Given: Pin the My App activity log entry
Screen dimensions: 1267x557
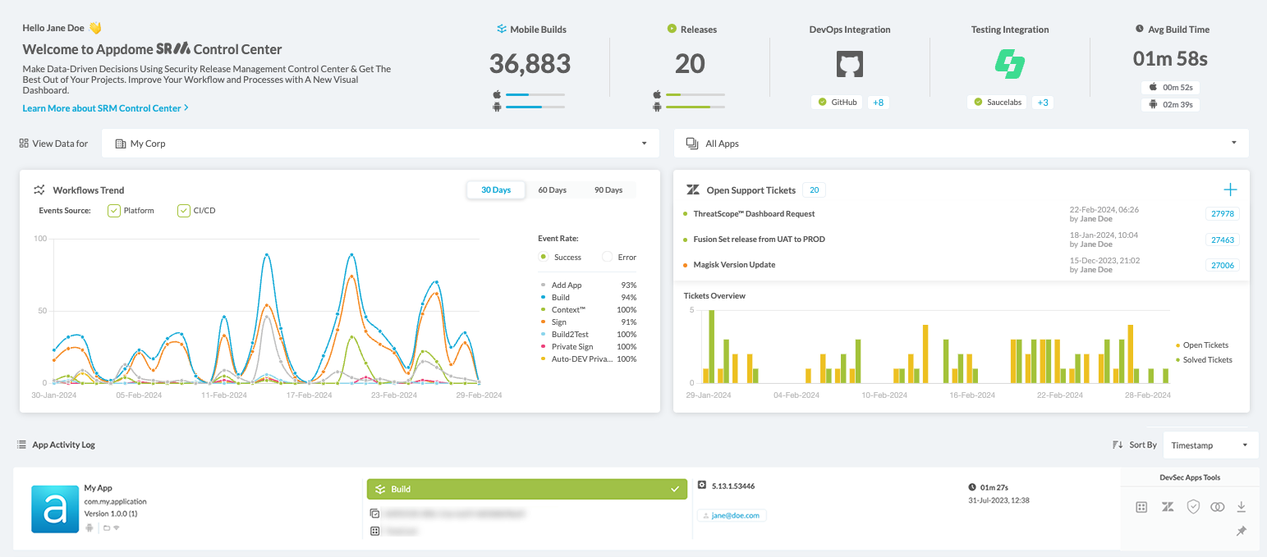Looking at the screenshot, I should [1242, 532].
